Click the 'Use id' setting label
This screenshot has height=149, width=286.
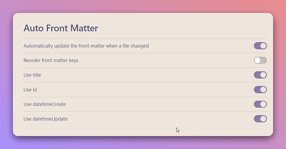tap(30, 90)
